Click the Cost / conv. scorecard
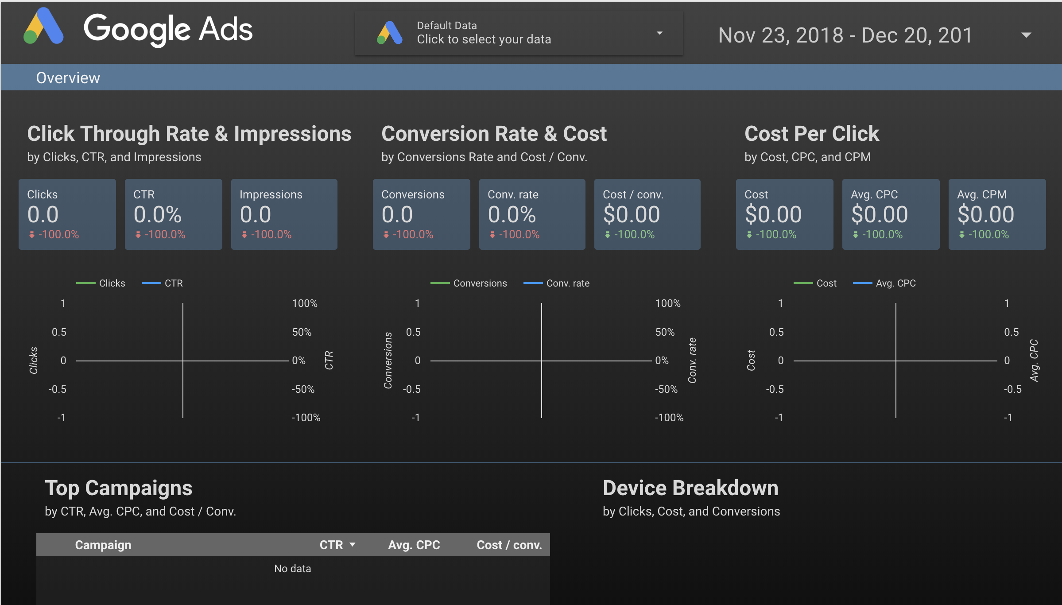Image resolution: width=1062 pixels, height=605 pixels. [x=647, y=214]
